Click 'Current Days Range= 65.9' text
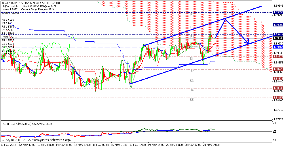This screenshot has width=283, height=147. pyautogui.click(x=37, y=9)
